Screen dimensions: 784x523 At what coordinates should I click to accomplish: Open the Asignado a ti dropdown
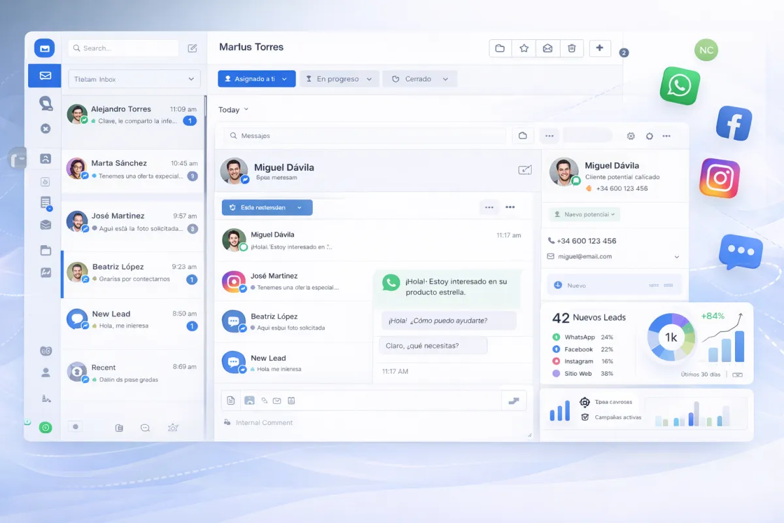click(257, 79)
